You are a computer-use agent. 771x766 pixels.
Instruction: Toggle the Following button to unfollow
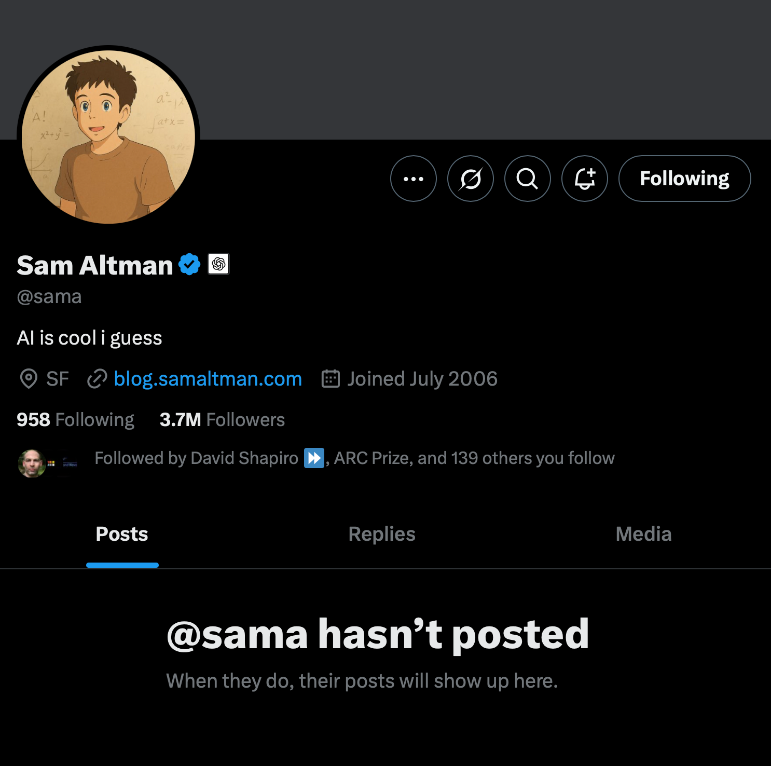coord(684,179)
